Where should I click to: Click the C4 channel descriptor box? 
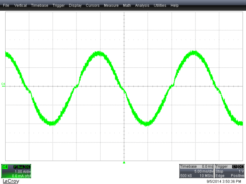(x=16, y=171)
